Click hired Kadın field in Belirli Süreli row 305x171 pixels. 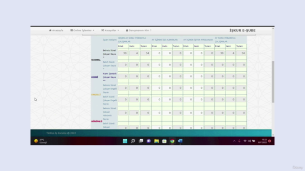click(x=167, y=65)
